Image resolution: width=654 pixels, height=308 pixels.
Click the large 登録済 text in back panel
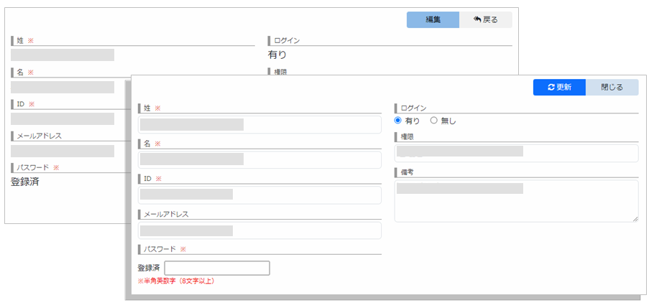coord(25,182)
